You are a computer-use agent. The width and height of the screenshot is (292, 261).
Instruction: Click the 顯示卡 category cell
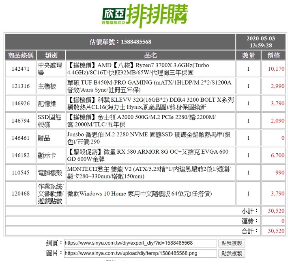point(51,155)
